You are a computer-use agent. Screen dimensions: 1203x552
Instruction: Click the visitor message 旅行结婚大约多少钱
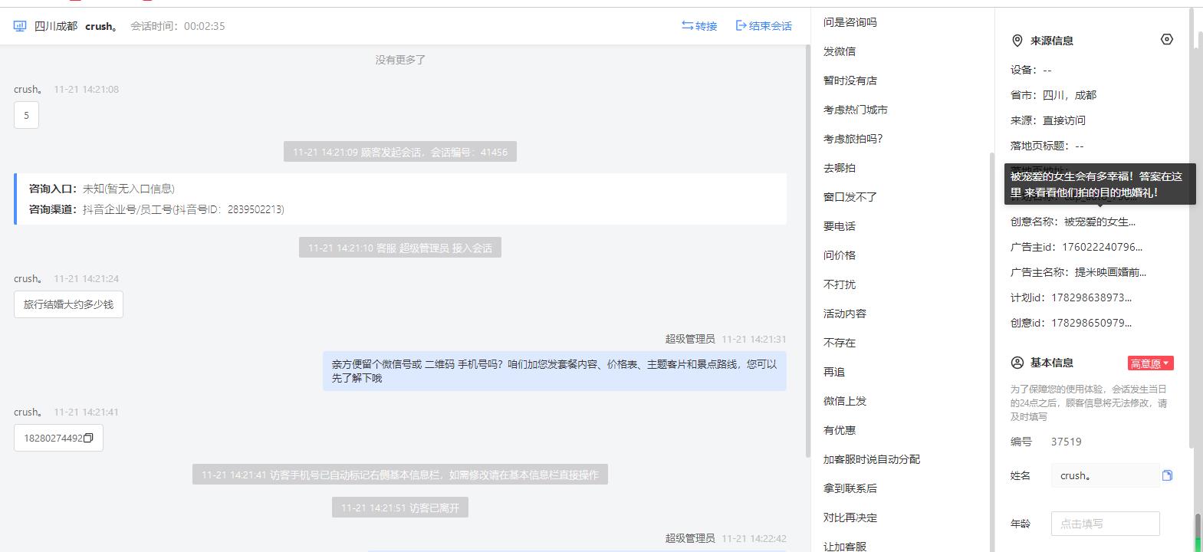[x=68, y=304]
